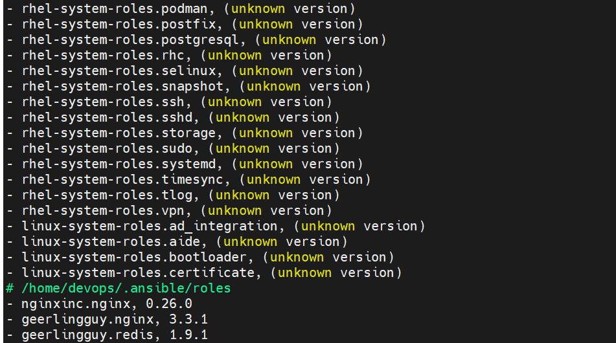Click the rhel-system-roles.storage entry
Image resolution: width=616 pixels, height=343 pixels.
(x=184, y=133)
